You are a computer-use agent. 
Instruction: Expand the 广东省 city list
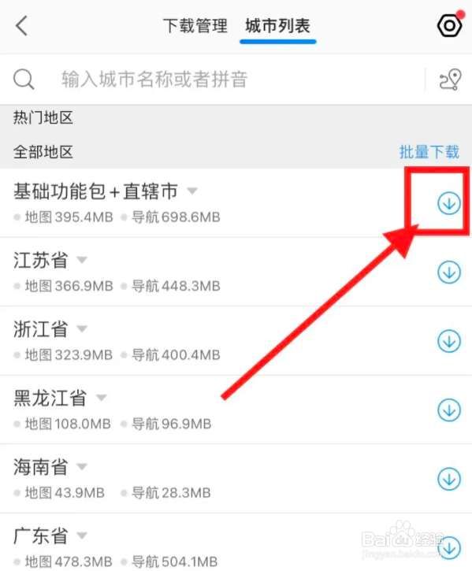point(82,536)
